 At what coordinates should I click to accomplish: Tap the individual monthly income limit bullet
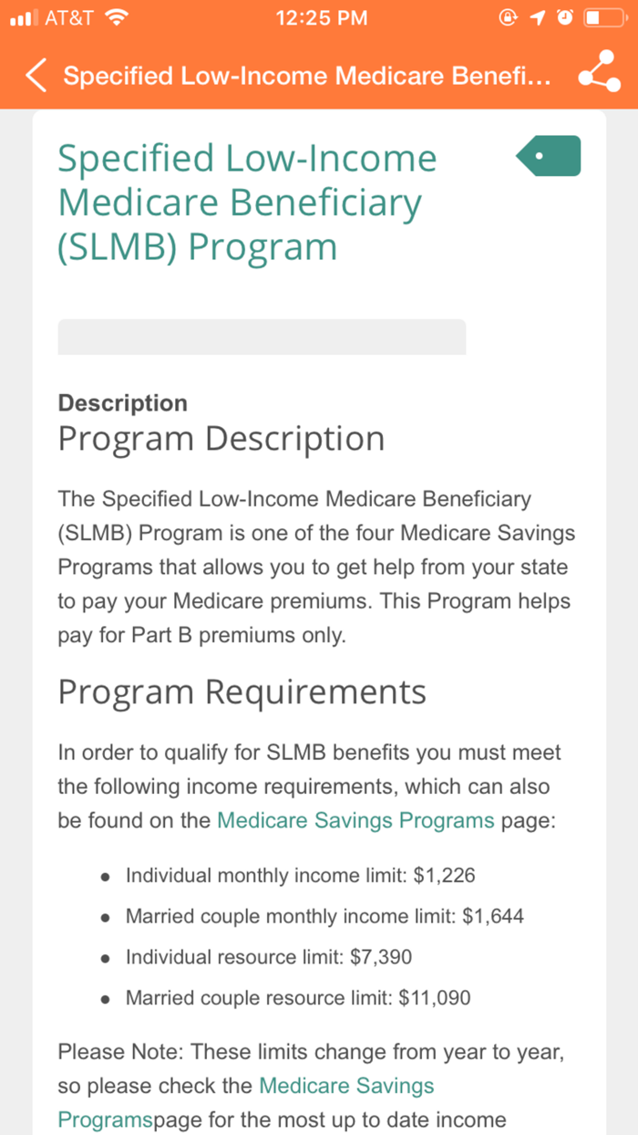pyautogui.click(x=301, y=875)
